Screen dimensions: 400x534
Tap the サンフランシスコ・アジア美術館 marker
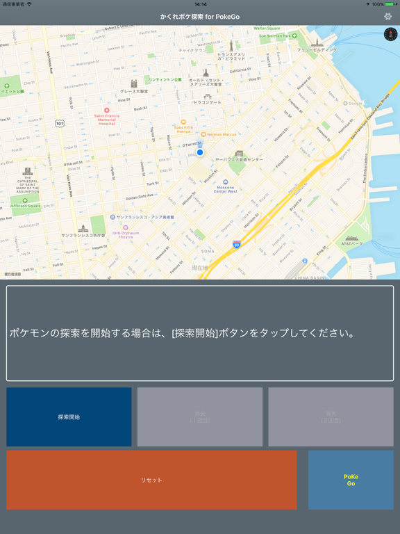(x=112, y=217)
